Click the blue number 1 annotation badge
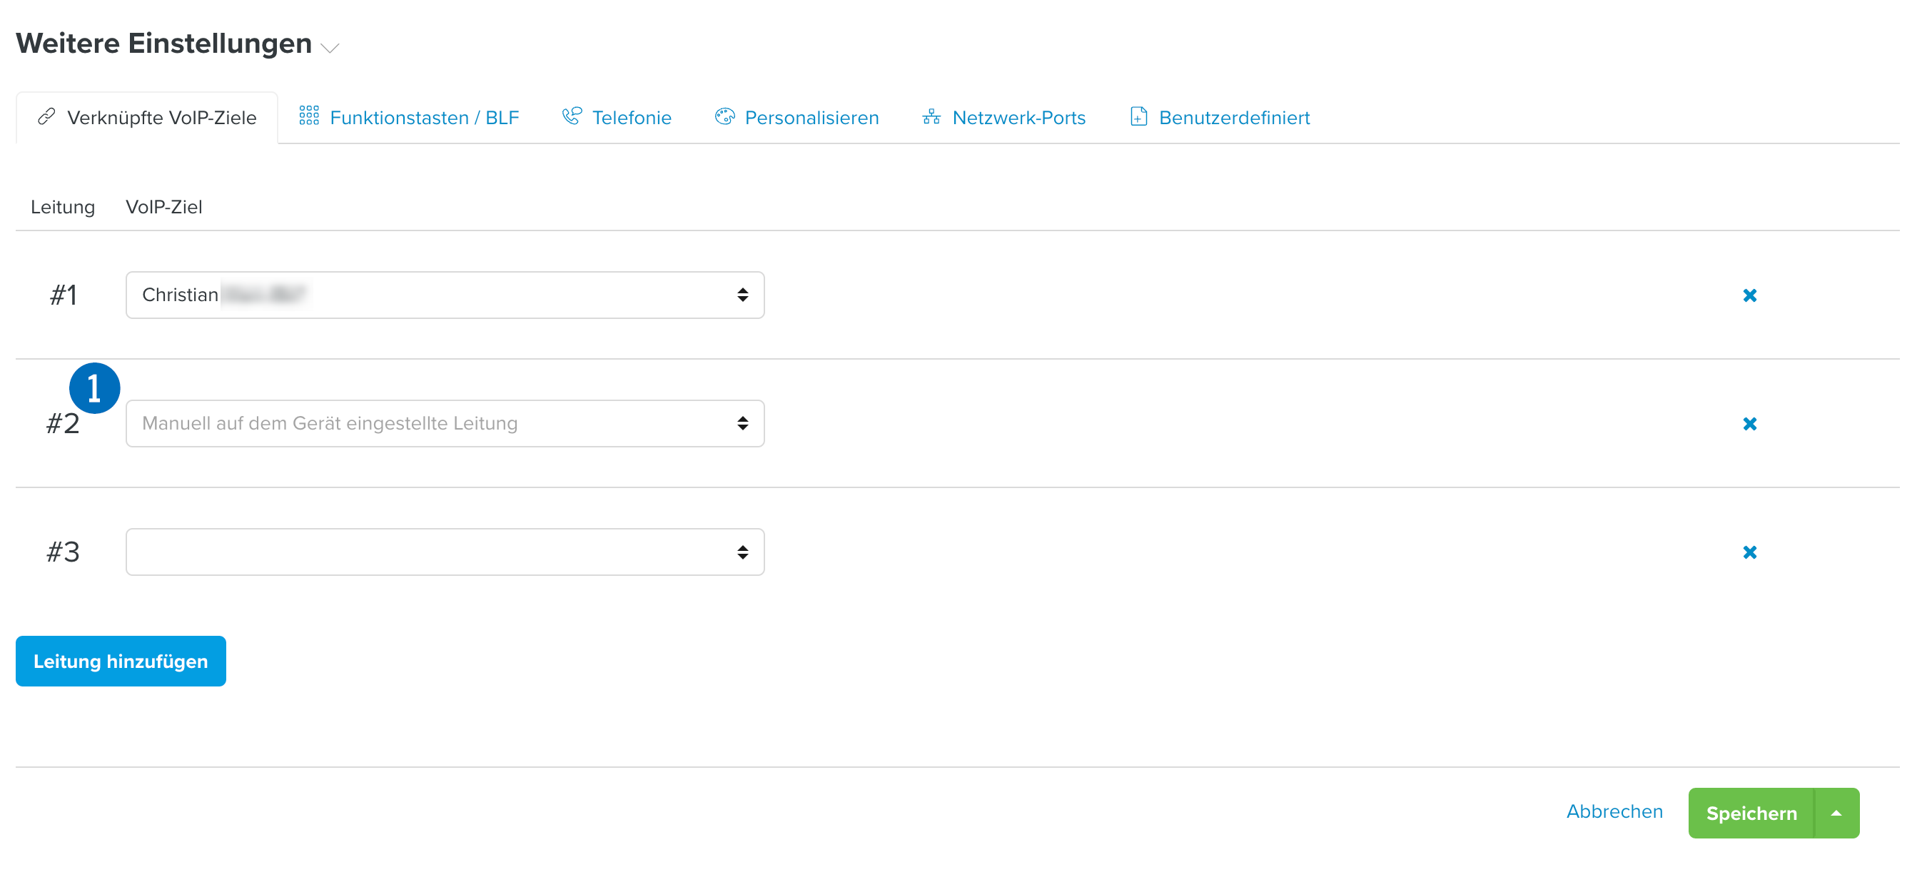1927x882 pixels. pos(94,388)
